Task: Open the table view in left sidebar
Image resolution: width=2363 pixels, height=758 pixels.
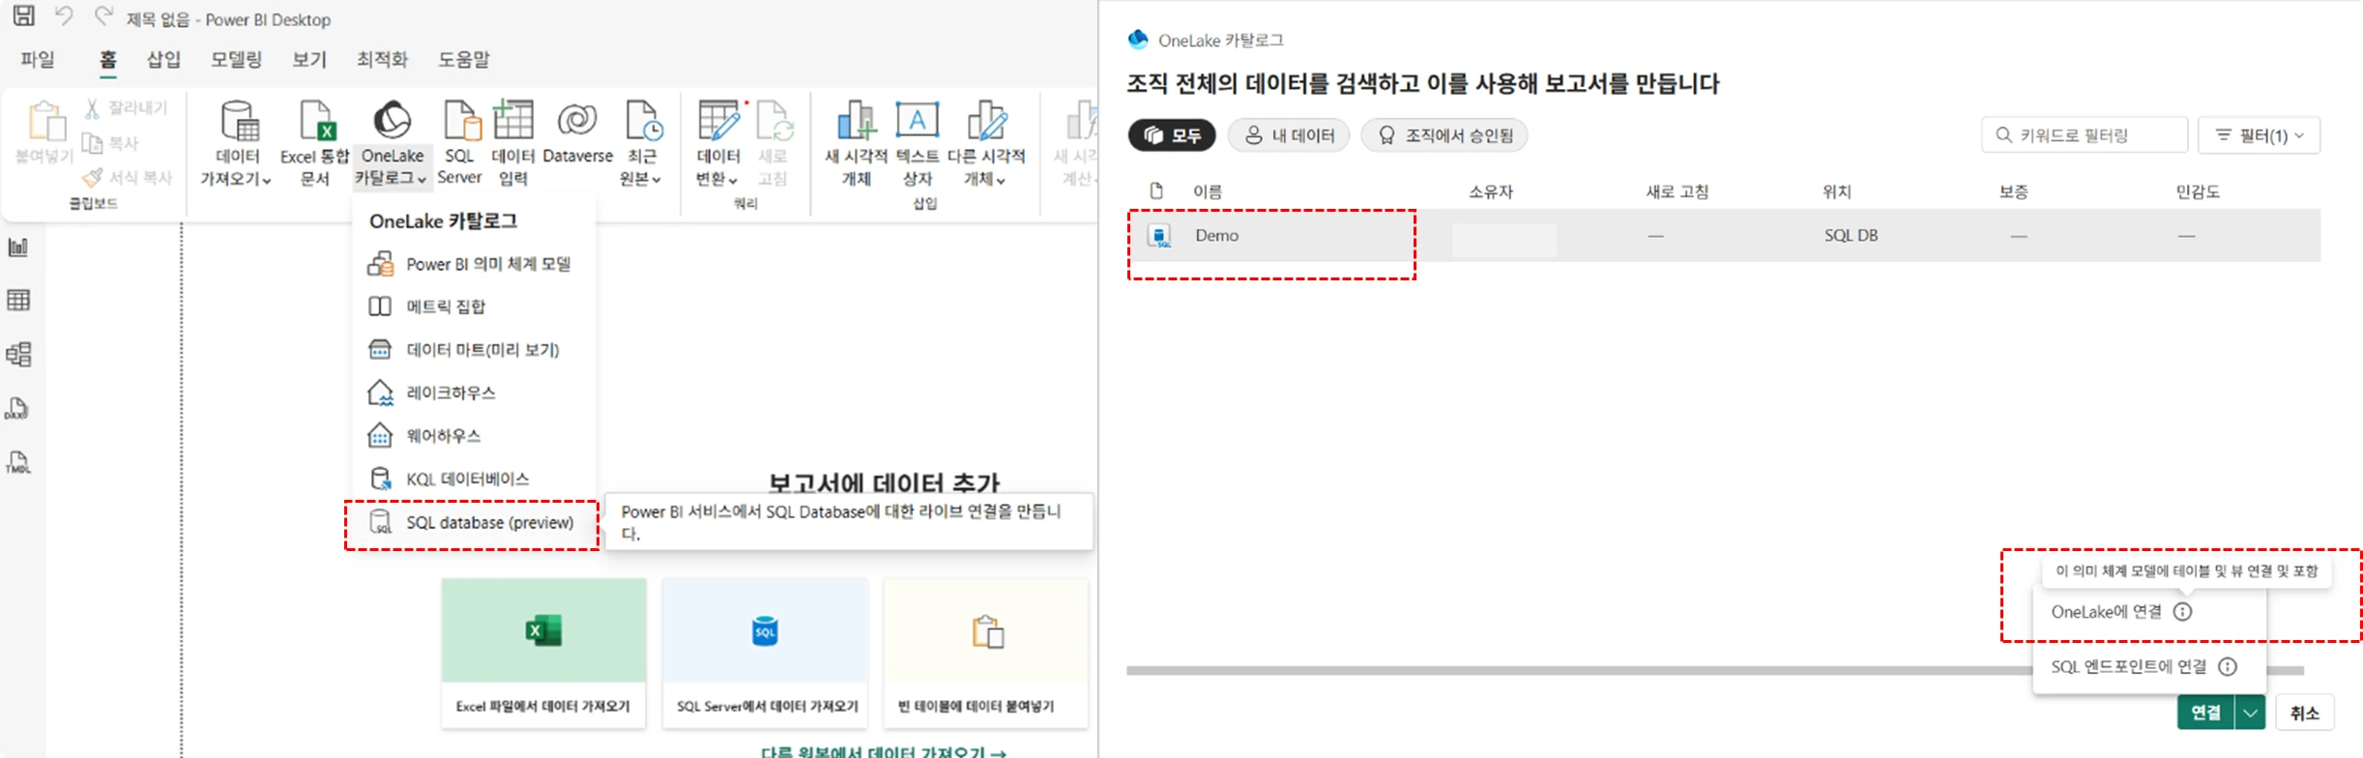Action: point(18,301)
